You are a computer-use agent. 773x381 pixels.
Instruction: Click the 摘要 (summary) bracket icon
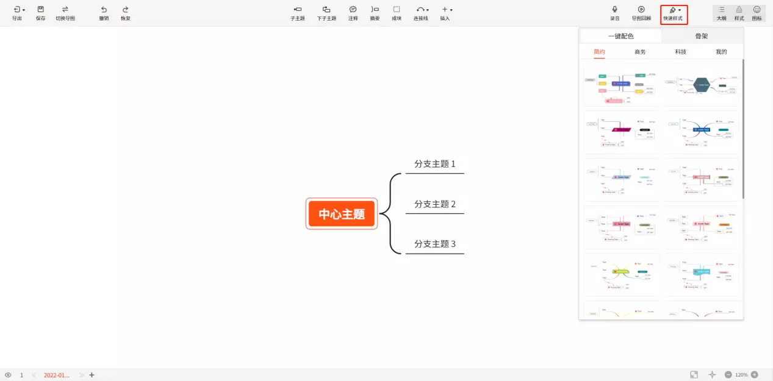[x=375, y=10]
